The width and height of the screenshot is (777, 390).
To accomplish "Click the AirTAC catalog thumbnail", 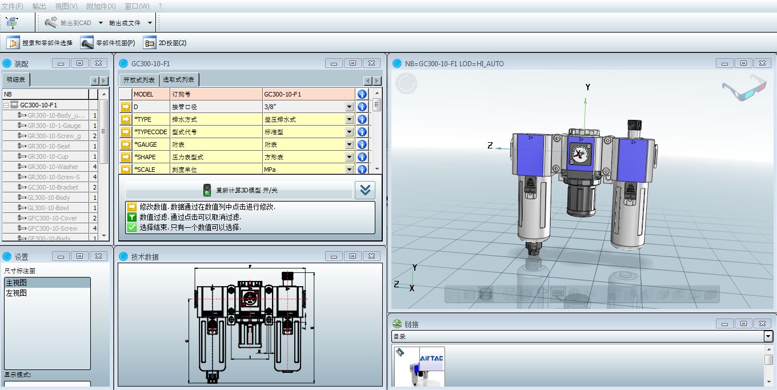I will point(419,367).
